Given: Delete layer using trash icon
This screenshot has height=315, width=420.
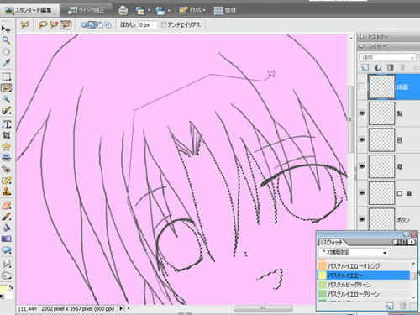Looking at the screenshot, I should click(x=391, y=67).
